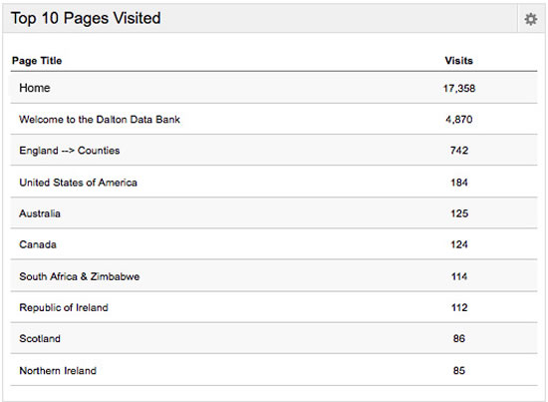
Task: Select the 86 visits value for Scotland
Action: [459, 339]
